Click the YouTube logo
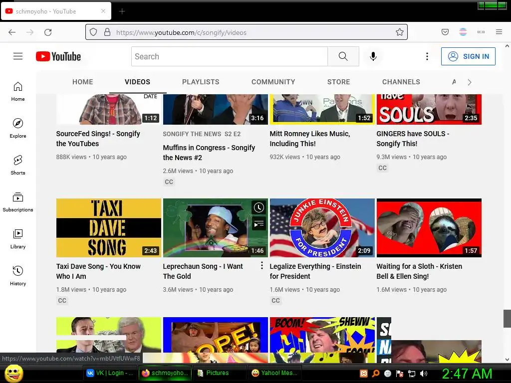This screenshot has height=383, width=511. point(58,56)
